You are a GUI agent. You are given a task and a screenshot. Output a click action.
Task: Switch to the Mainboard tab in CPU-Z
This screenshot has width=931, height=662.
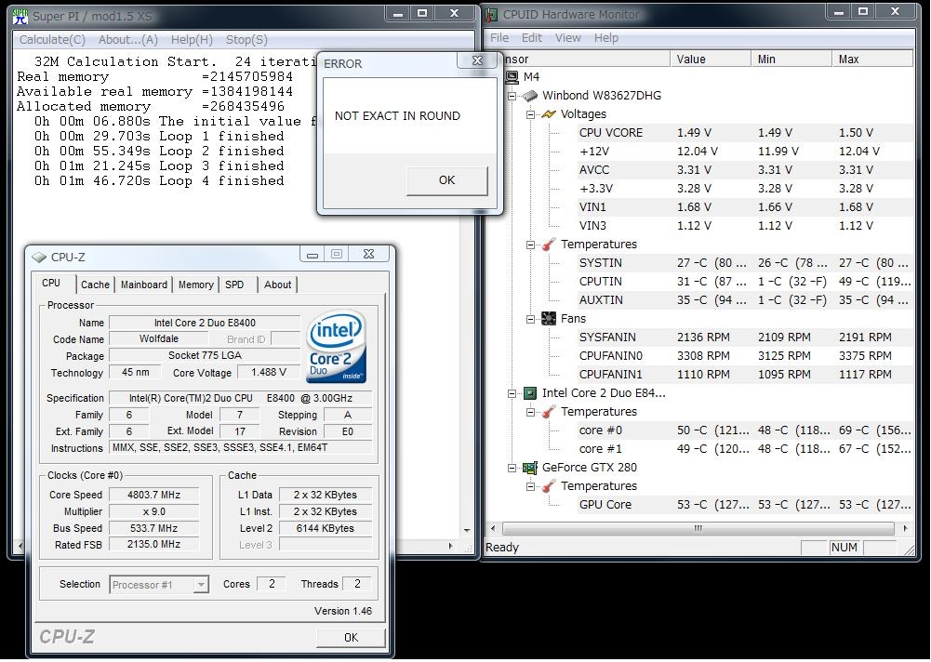point(144,285)
